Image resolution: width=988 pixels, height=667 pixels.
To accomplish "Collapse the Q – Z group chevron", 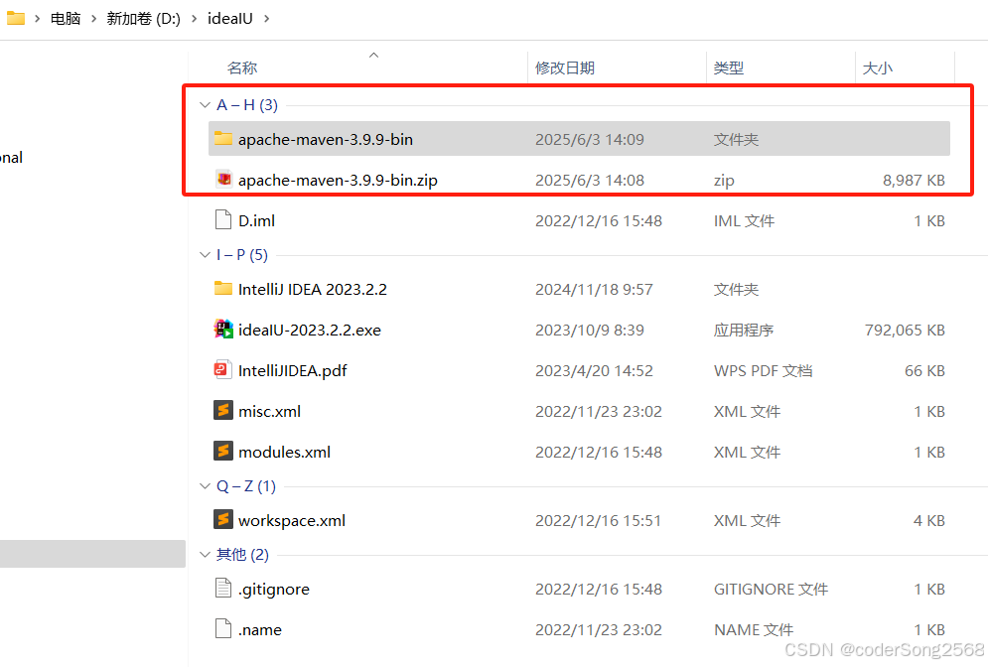I will [x=205, y=486].
